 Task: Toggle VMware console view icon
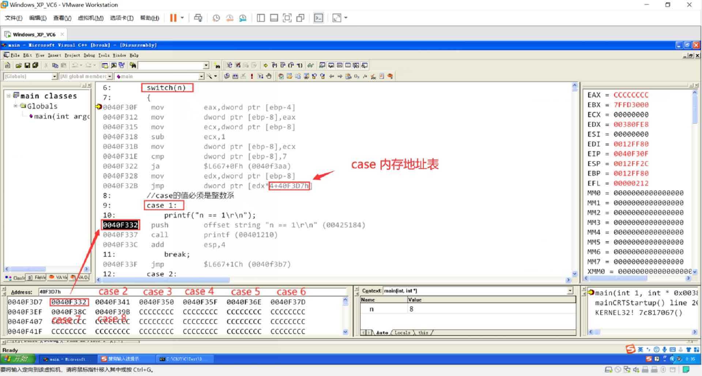(318, 18)
